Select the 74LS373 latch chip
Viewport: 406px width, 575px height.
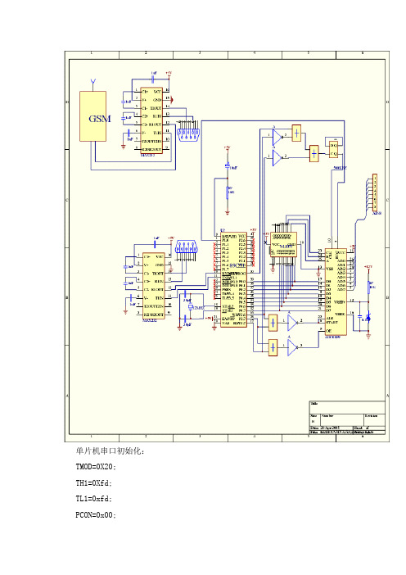pos(283,245)
